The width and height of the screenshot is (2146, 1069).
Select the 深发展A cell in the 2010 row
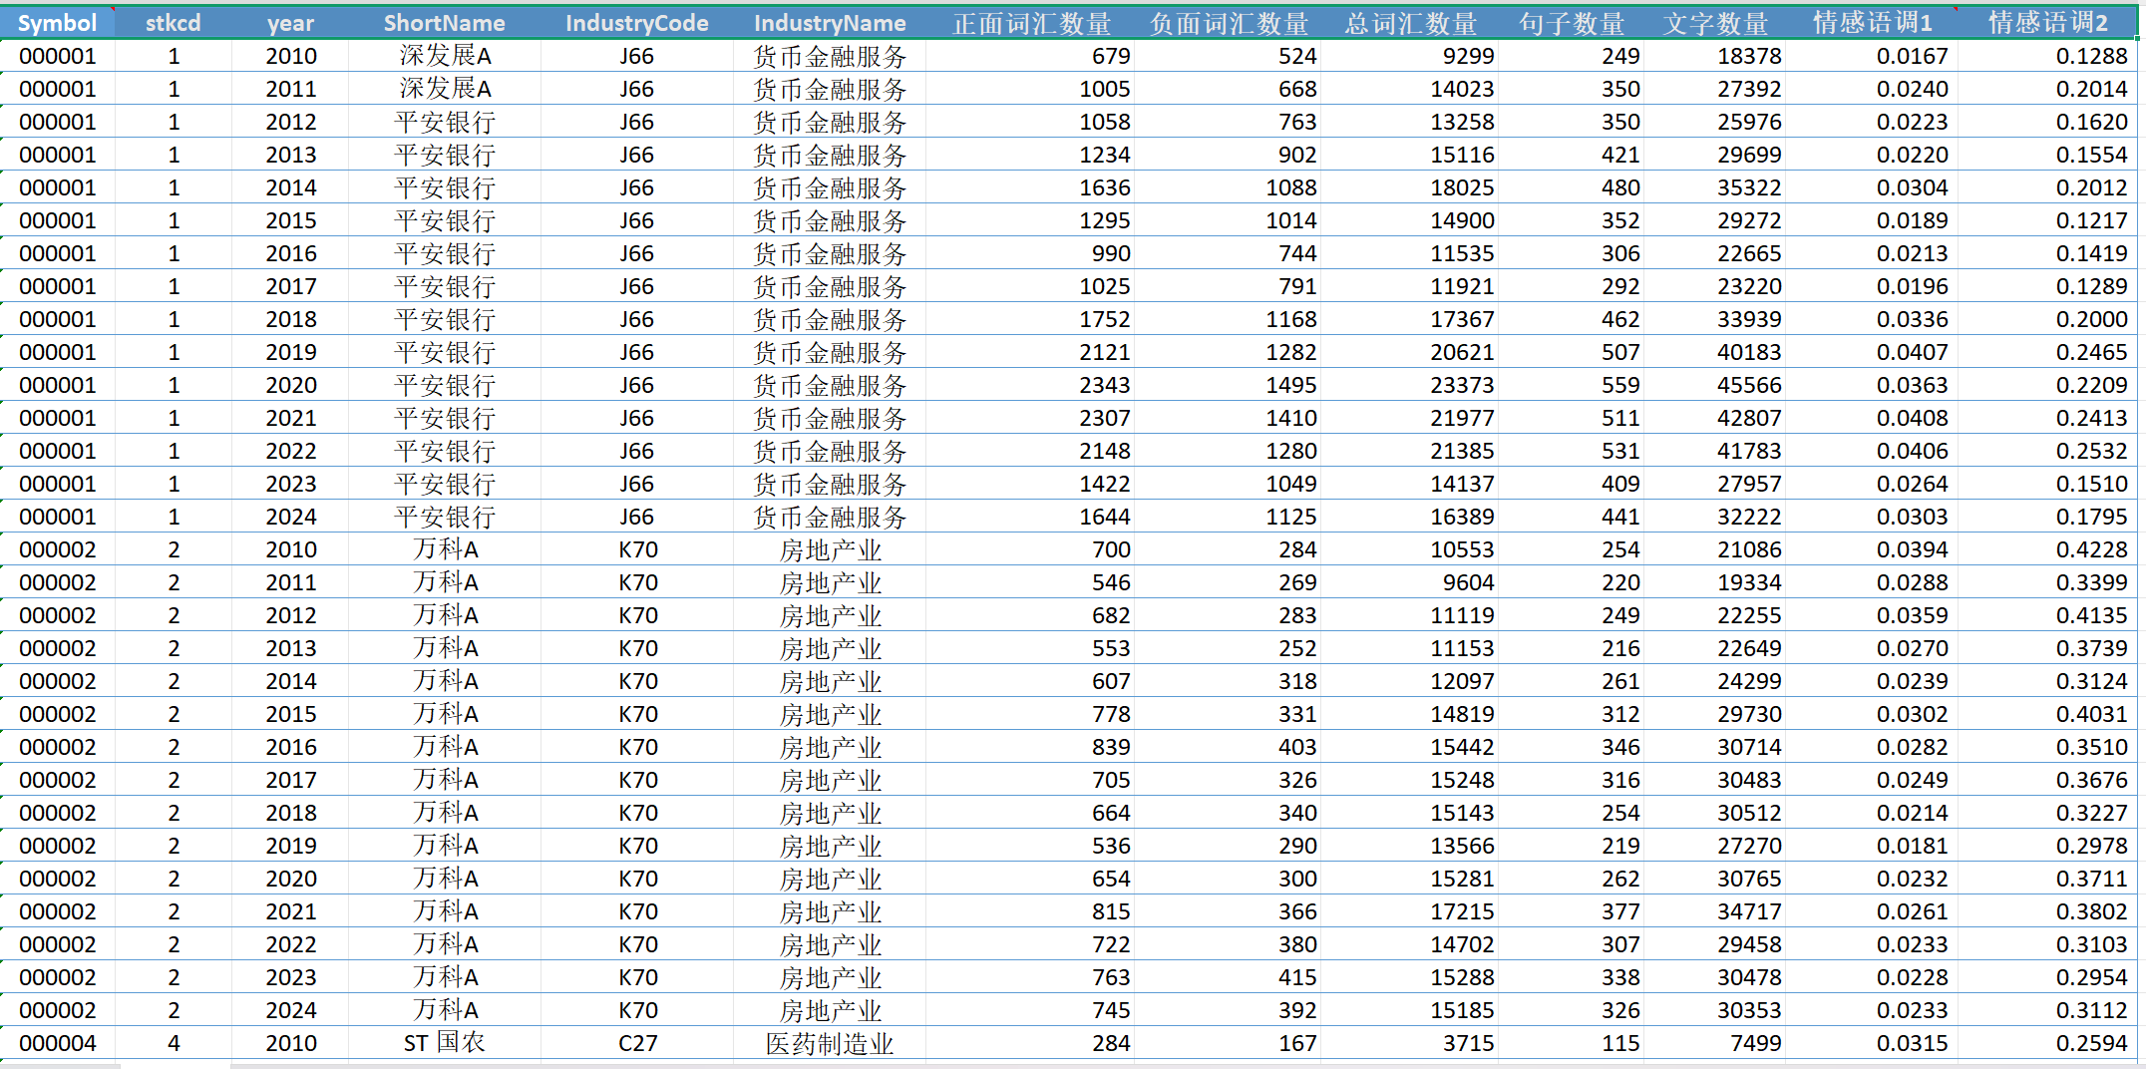pyautogui.click(x=445, y=56)
